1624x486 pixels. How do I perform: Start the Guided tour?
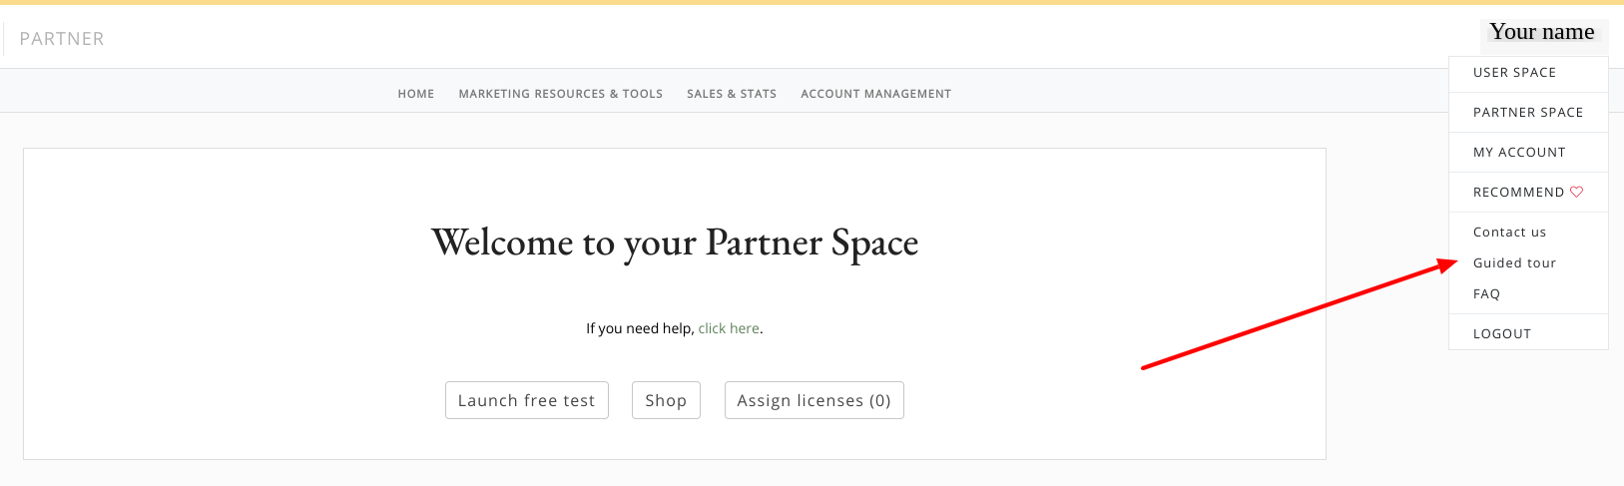pyautogui.click(x=1514, y=263)
